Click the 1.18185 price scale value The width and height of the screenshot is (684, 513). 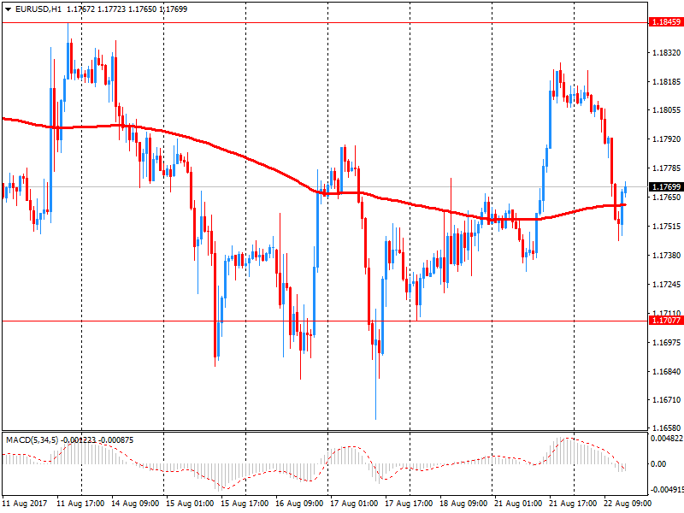(x=666, y=81)
